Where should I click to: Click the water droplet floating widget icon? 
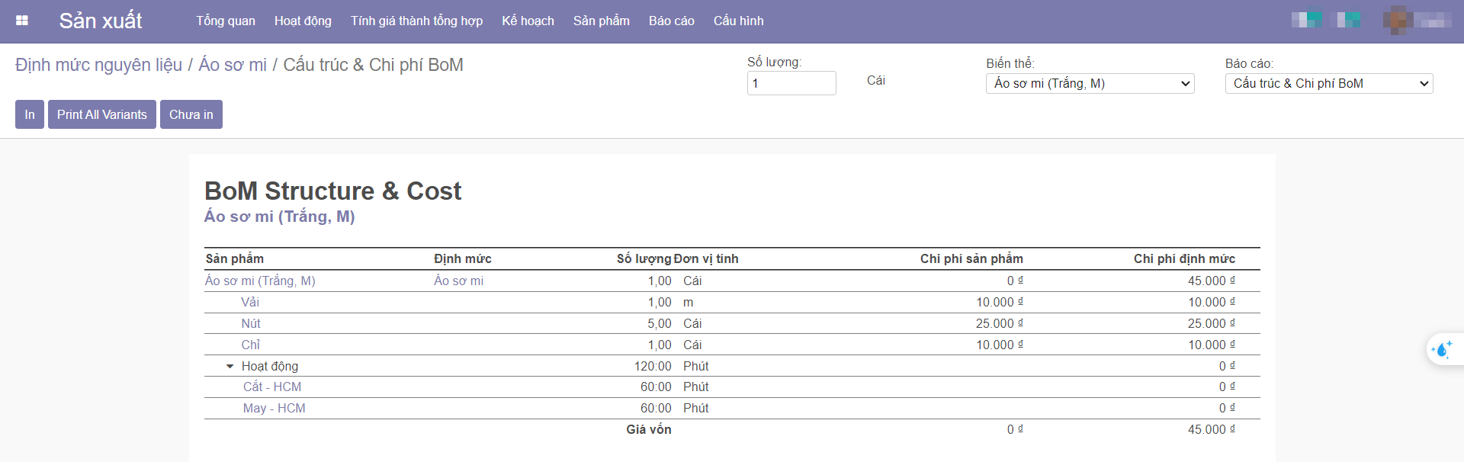[x=1442, y=350]
